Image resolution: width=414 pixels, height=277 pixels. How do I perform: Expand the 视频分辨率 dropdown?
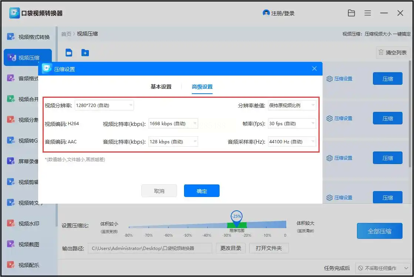pos(104,106)
